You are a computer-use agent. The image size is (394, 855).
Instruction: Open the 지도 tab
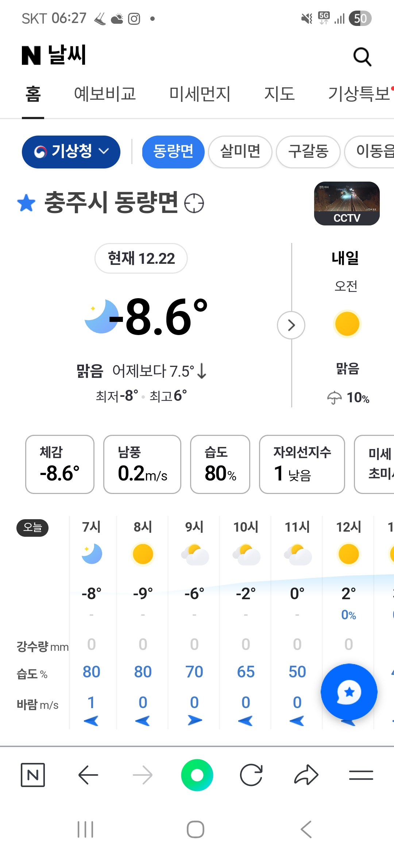tap(279, 94)
